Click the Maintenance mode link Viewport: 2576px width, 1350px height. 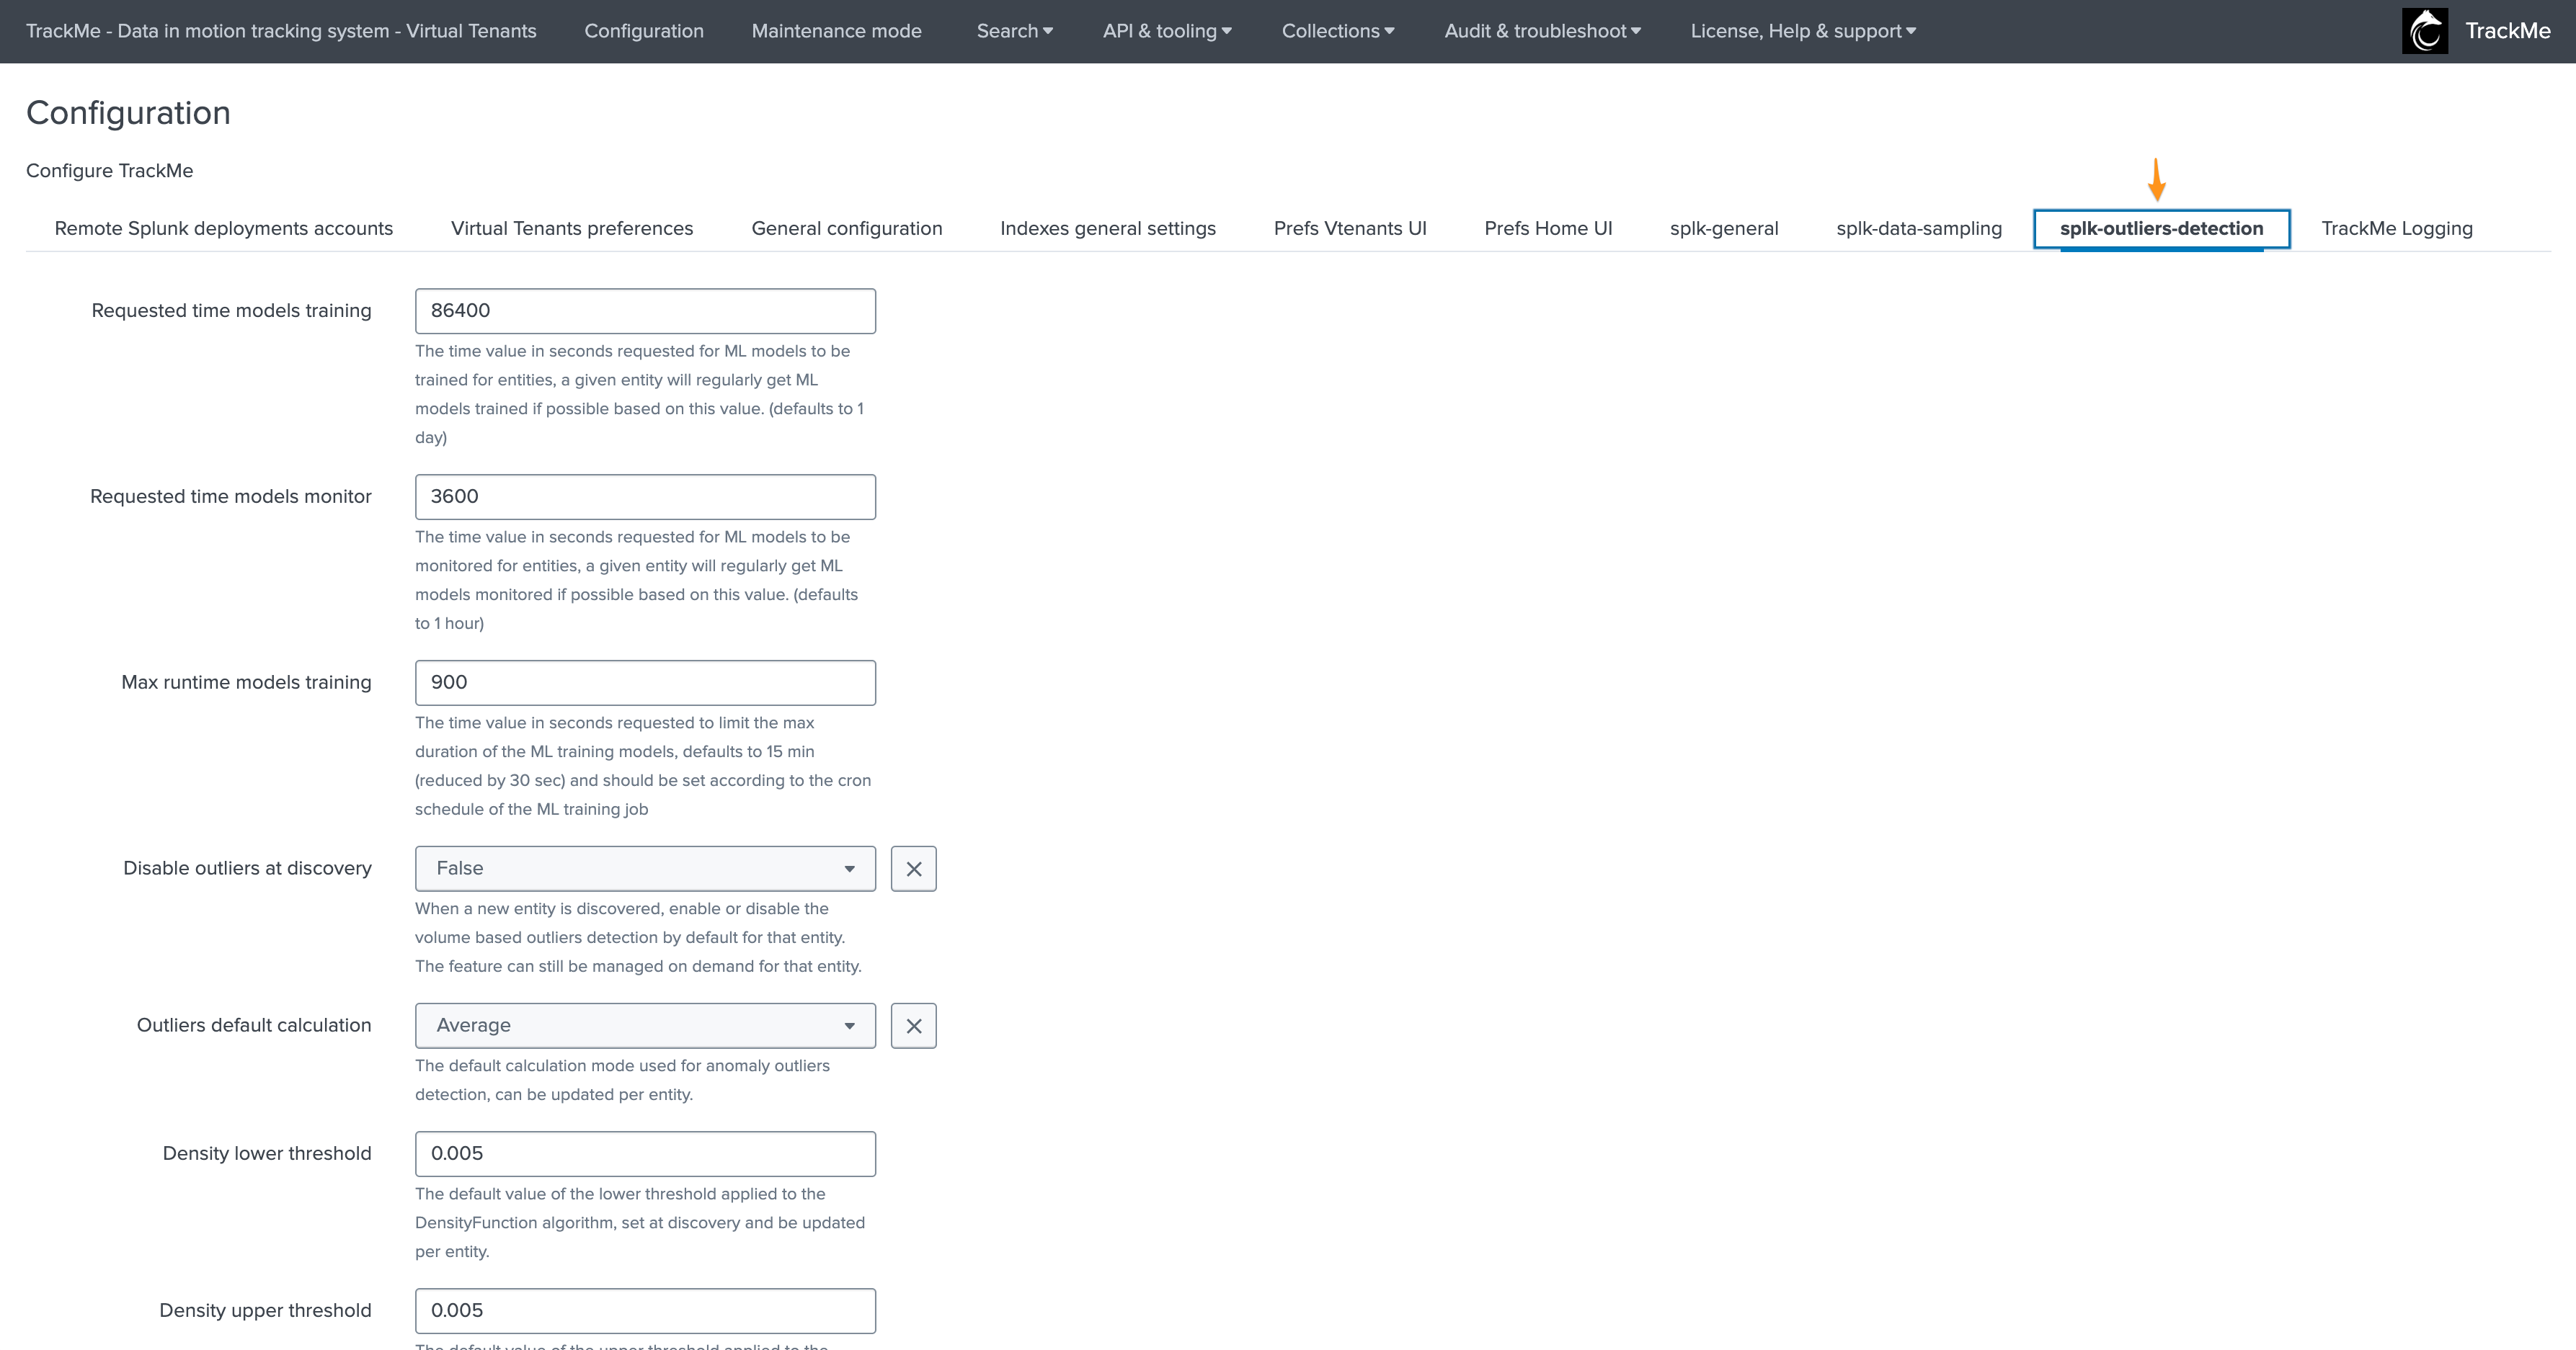coord(836,31)
